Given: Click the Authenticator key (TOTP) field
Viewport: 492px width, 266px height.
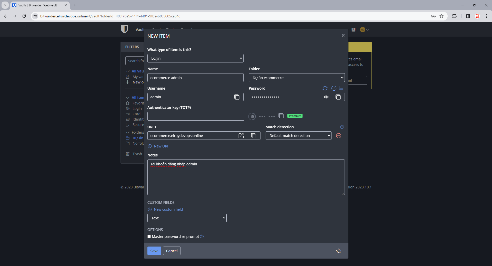Looking at the screenshot, I should (x=196, y=116).
